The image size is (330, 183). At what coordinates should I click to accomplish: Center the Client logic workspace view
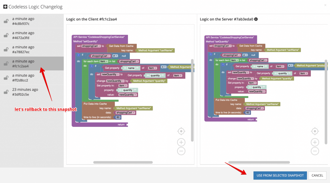coord(181,131)
